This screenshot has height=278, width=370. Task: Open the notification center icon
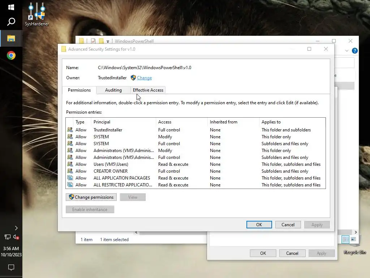click(x=11, y=268)
